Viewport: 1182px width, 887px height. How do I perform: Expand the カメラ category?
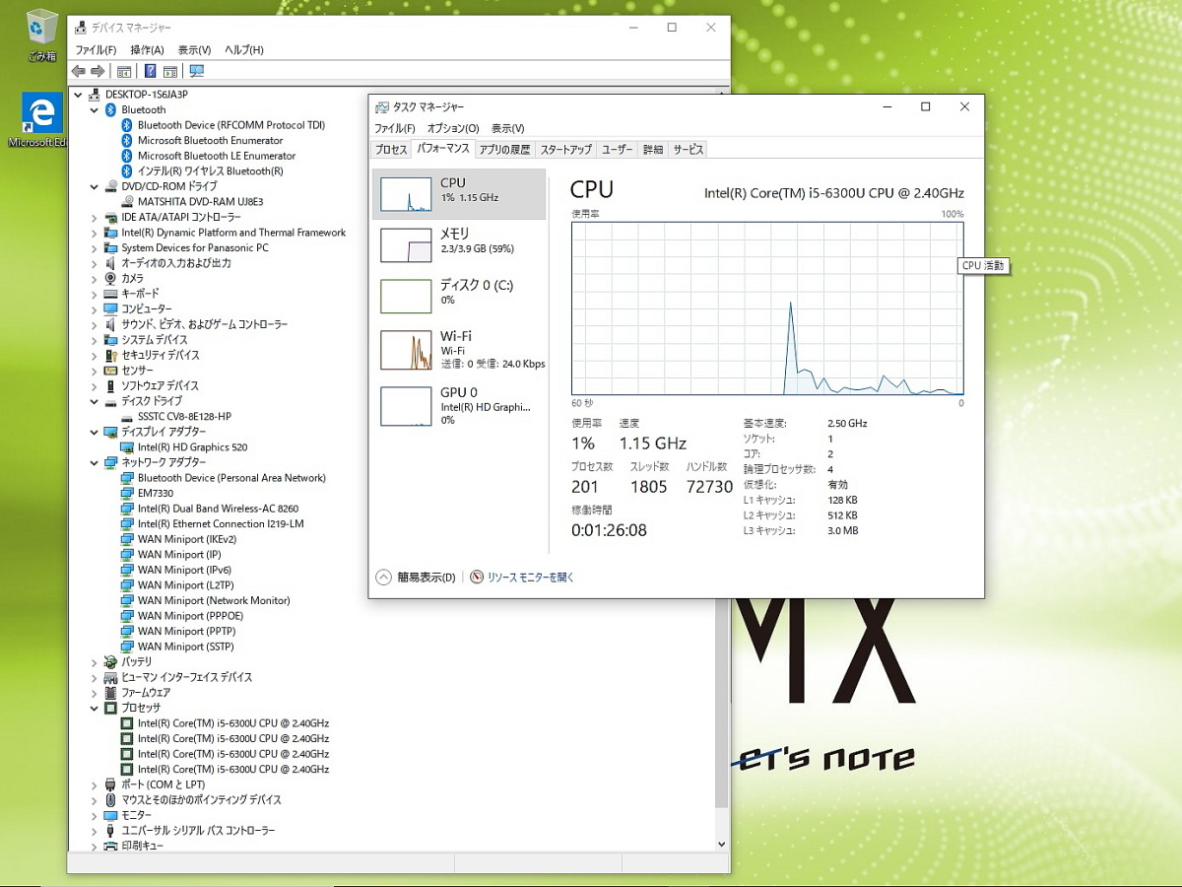point(95,279)
